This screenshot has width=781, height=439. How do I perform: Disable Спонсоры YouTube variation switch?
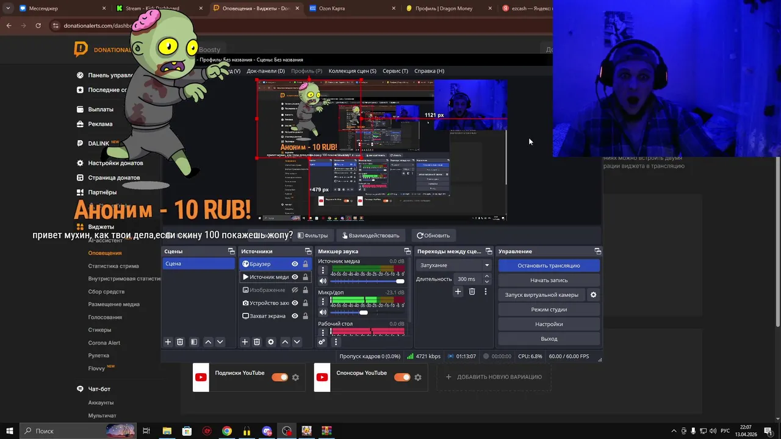pyautogui.click(x=402, y=377)
